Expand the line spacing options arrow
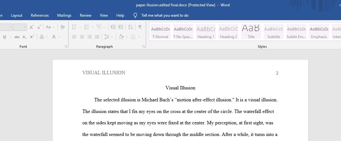Image resolution: width=341 pixels, height=141 pixels. [112, 37]
